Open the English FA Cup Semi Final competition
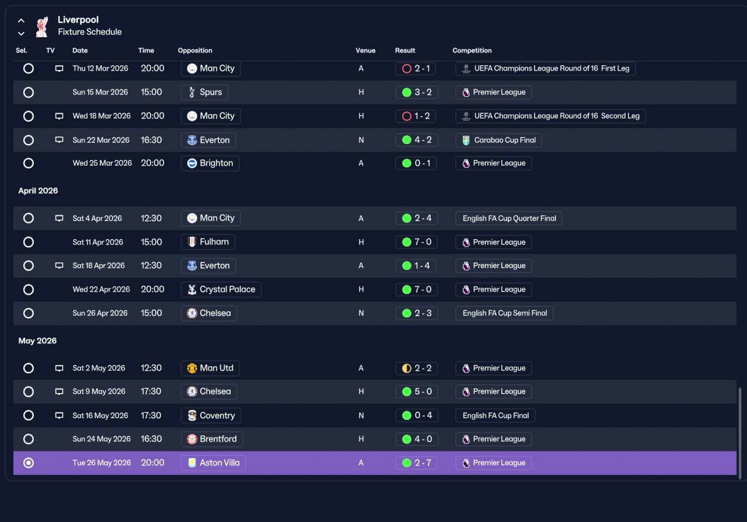Viewport: 747px width, 522px height. point(504,313)
